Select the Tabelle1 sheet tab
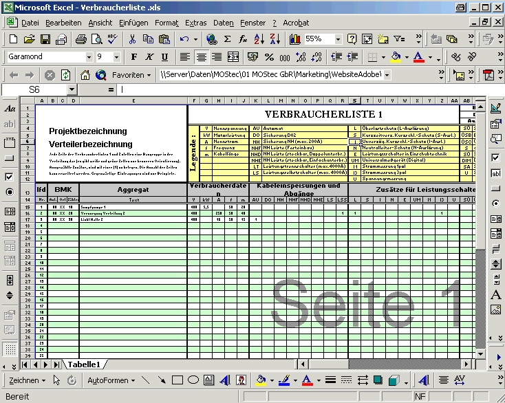Screen dimensions: 505x403 [83, 364]
